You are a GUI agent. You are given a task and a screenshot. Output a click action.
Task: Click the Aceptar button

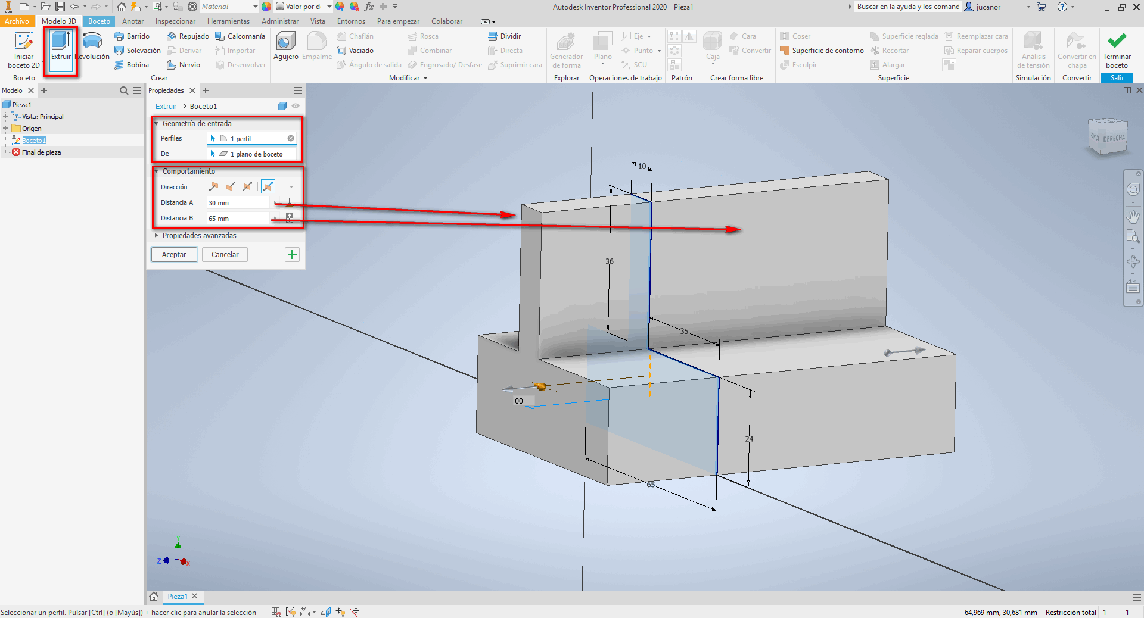(173, 254)
